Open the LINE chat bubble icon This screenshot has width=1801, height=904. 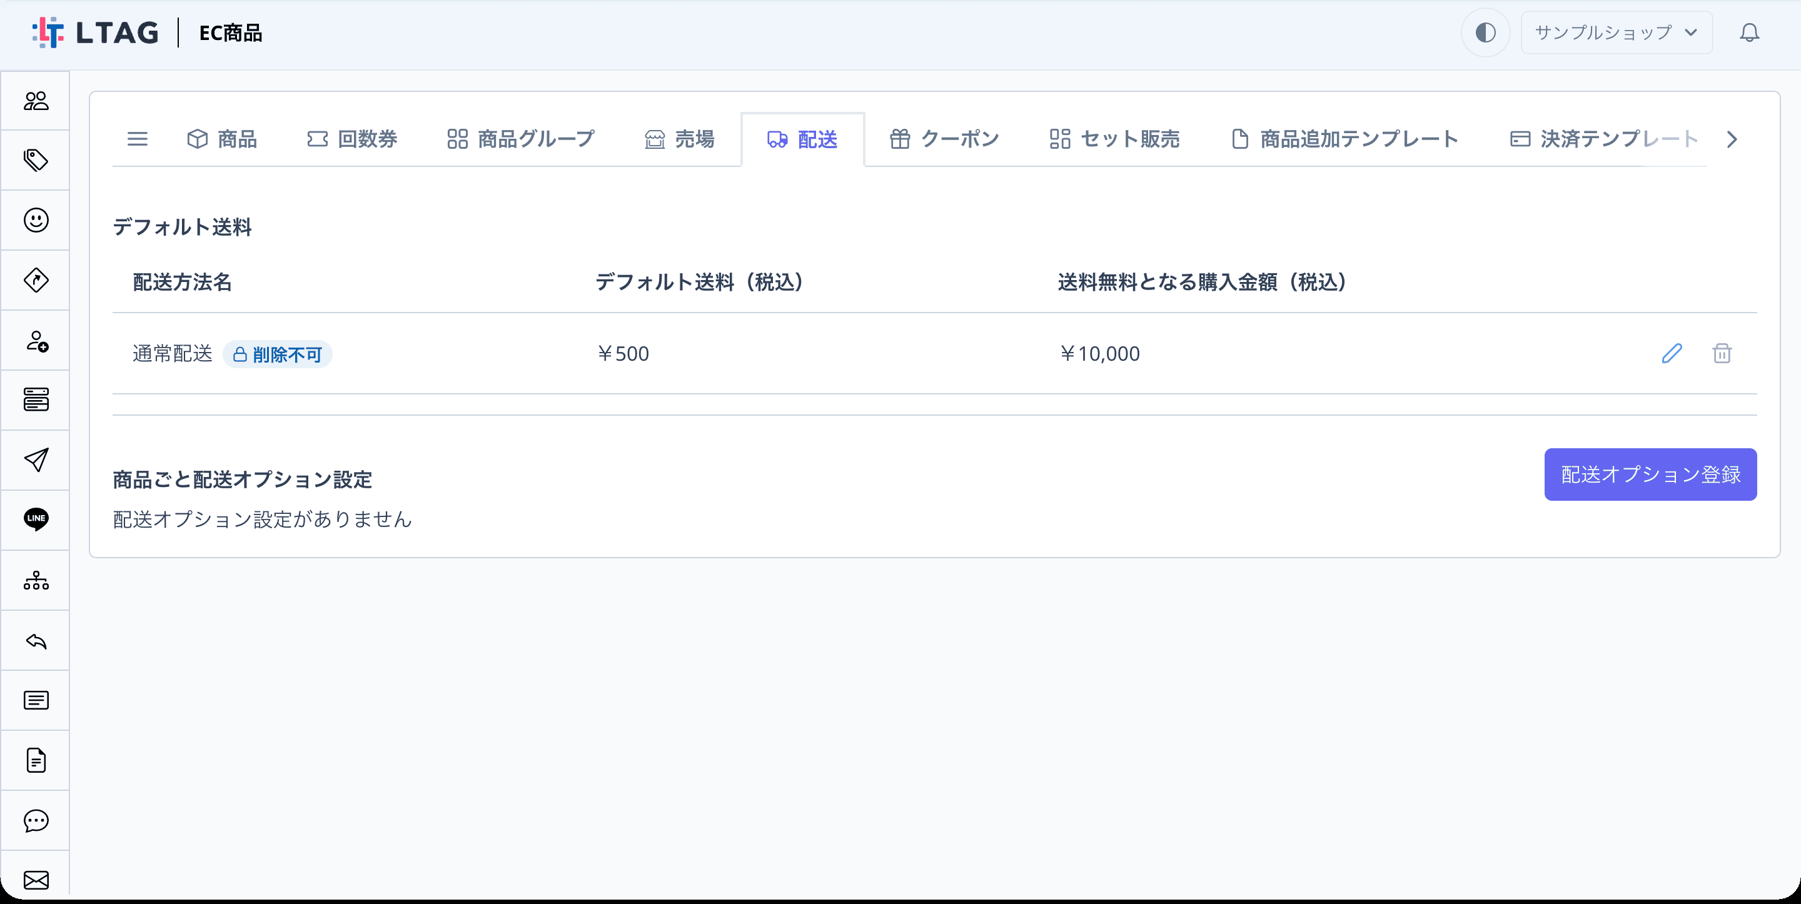click(x=36, y=520)
